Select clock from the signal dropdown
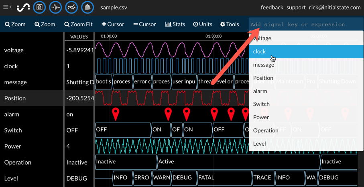The image size is (364, 187). (x=260, y=51)
